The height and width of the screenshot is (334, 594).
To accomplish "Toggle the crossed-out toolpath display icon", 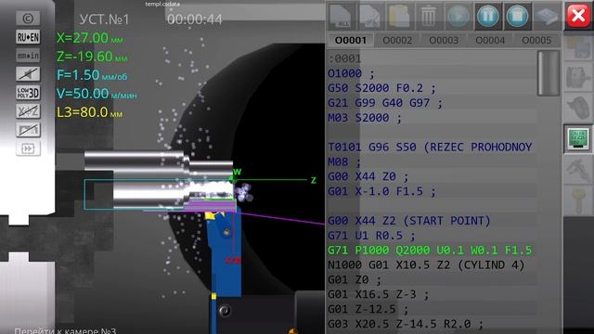I will click(x=28, y=130).
